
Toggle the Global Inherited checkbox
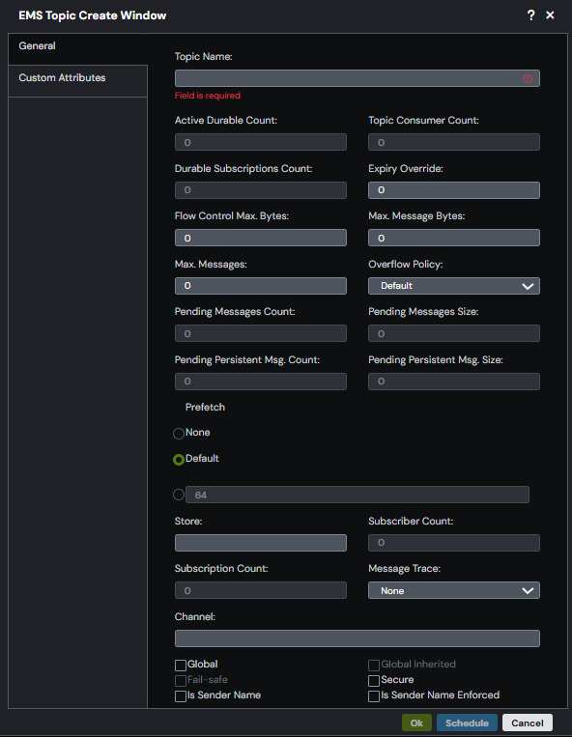[374, 666]
